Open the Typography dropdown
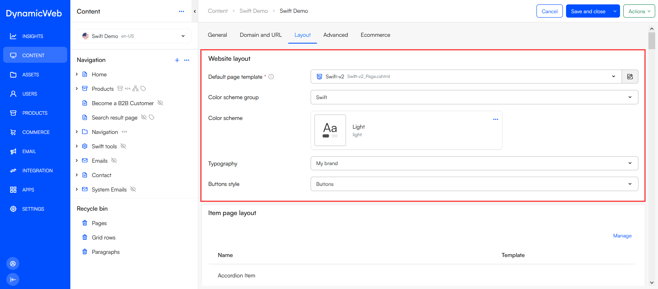 (x=474, y=163)
